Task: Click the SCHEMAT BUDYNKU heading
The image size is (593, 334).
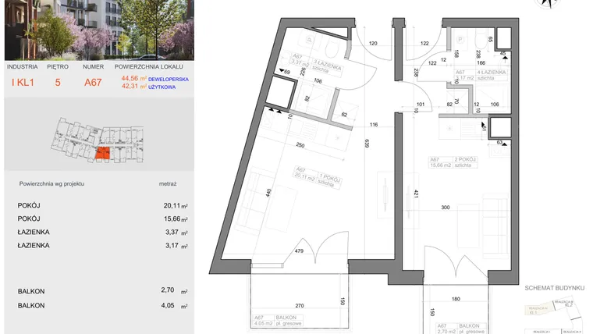Action: pos(555,288)
